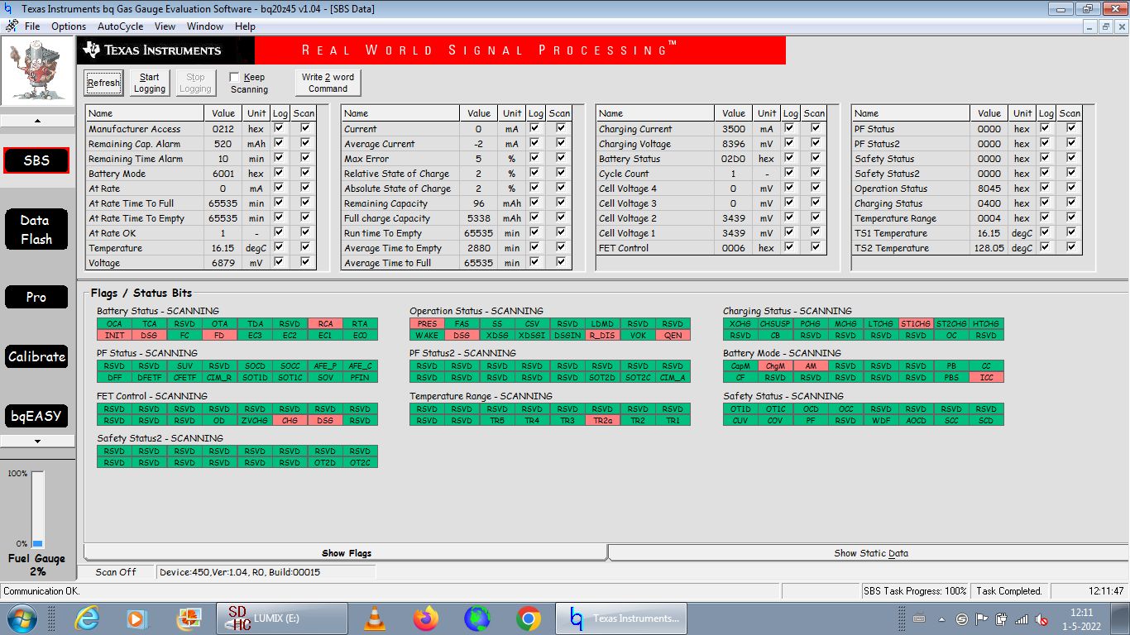The width and height of the screenshot is (1130, 635).
Task: Click the SBS Task Progress: 100% status field
Action: 915,591
